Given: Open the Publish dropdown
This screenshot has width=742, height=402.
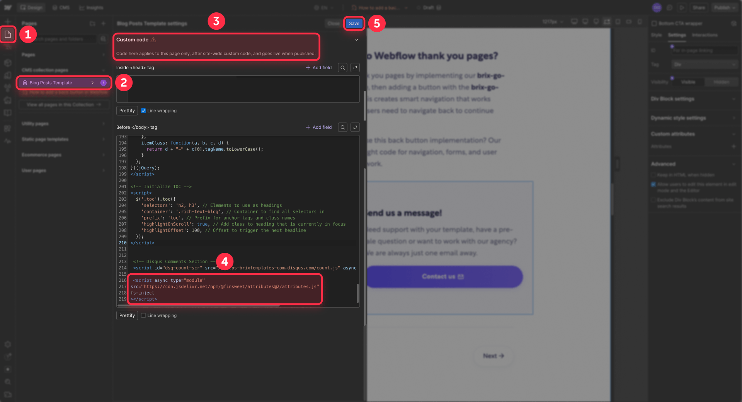Looking at the screenshot, I should pyautogui.click(x=725, y=7).
